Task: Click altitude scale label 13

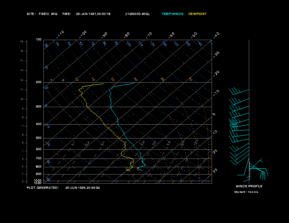Action: pos(22,70)
